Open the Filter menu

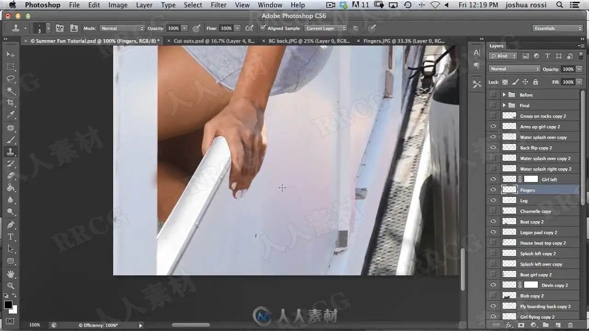point(219,5)
